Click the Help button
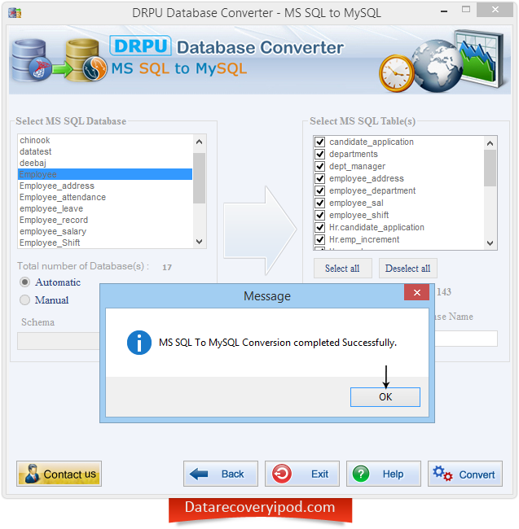This screenshot has height=529, width=519. [x=383, y=474]
